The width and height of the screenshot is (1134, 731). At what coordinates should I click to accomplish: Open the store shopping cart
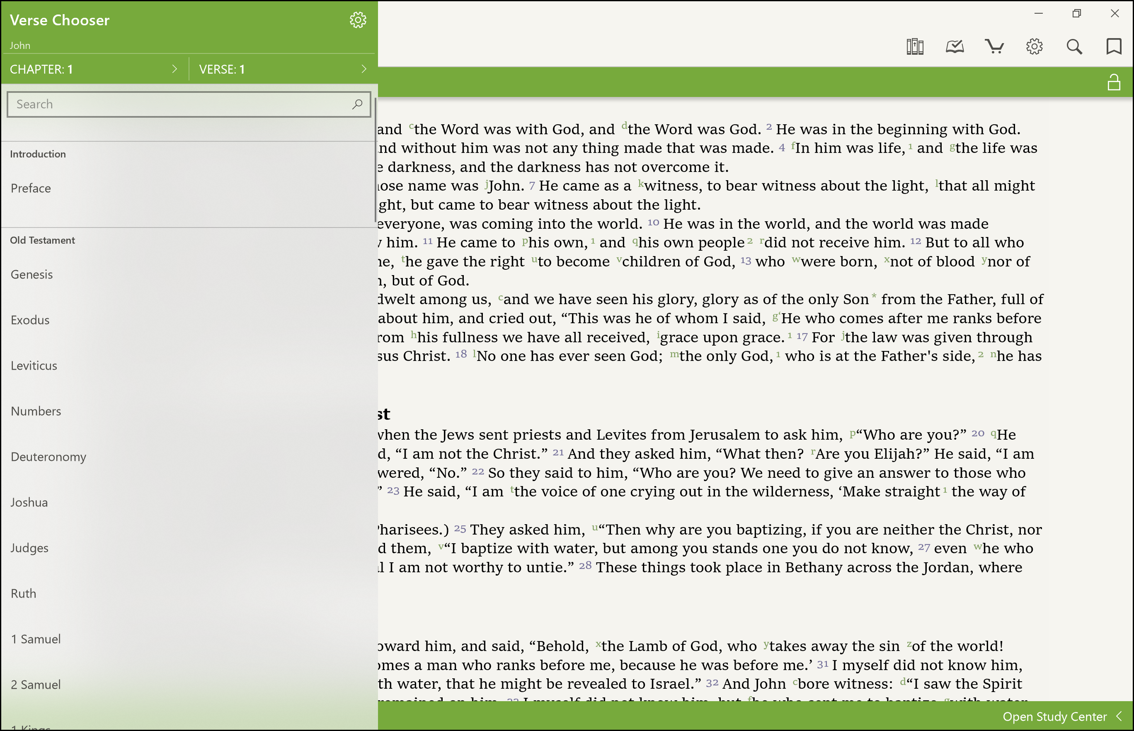coord(994,46)
